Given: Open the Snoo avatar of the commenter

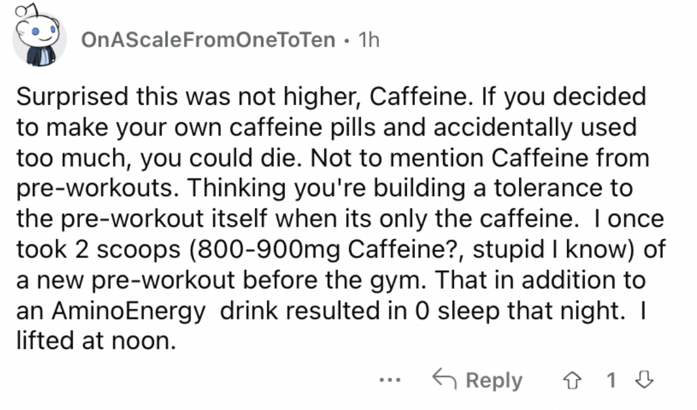Looking at the screenshot, I should [39, 36].
